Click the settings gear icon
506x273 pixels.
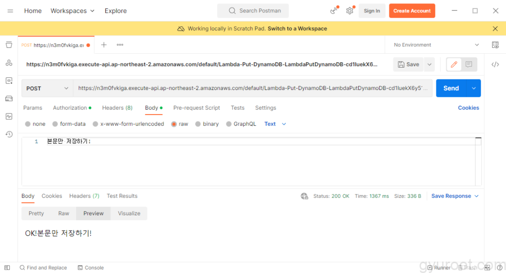349,11
